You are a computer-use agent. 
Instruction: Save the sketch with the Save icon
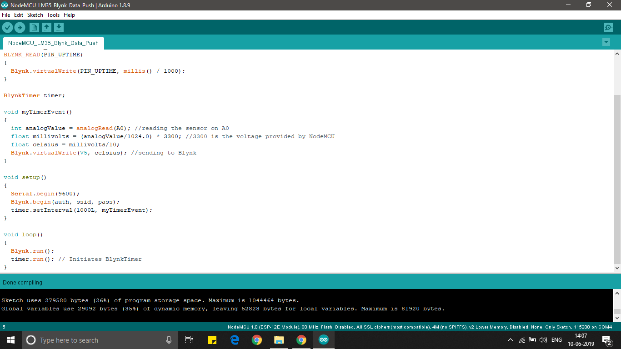(x=59, y=28)
